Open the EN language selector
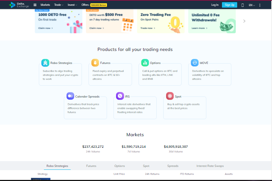The height and width of the screenshot is (181, 272). (252, 5)
